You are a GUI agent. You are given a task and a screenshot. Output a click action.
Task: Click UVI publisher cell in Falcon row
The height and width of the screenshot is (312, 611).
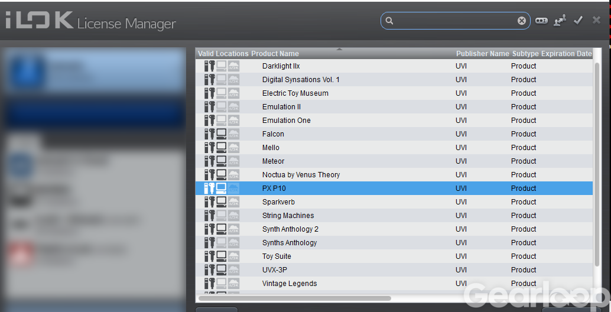[461, 134]
